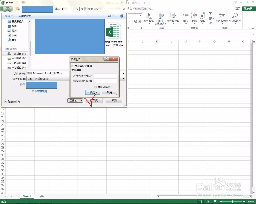This screenshot has height=204, width=256.
Task: Change the view with the Save As view icon
Action: (x=110, y=16)
